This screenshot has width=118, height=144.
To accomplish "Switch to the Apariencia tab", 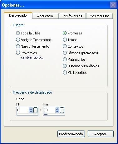I will [x=45, y=16].
